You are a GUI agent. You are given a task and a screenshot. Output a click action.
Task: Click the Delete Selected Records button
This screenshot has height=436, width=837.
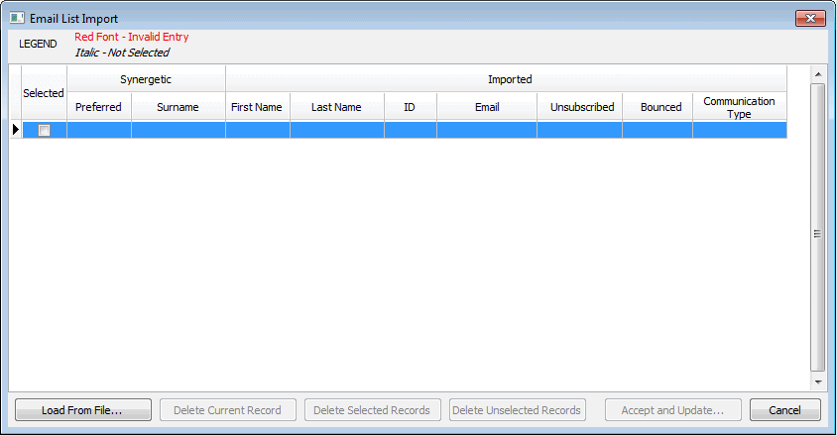[372, 410]
